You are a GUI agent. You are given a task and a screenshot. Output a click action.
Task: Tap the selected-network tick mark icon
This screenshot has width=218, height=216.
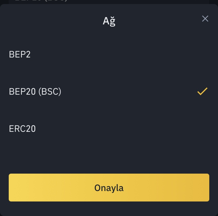(202, 91)
